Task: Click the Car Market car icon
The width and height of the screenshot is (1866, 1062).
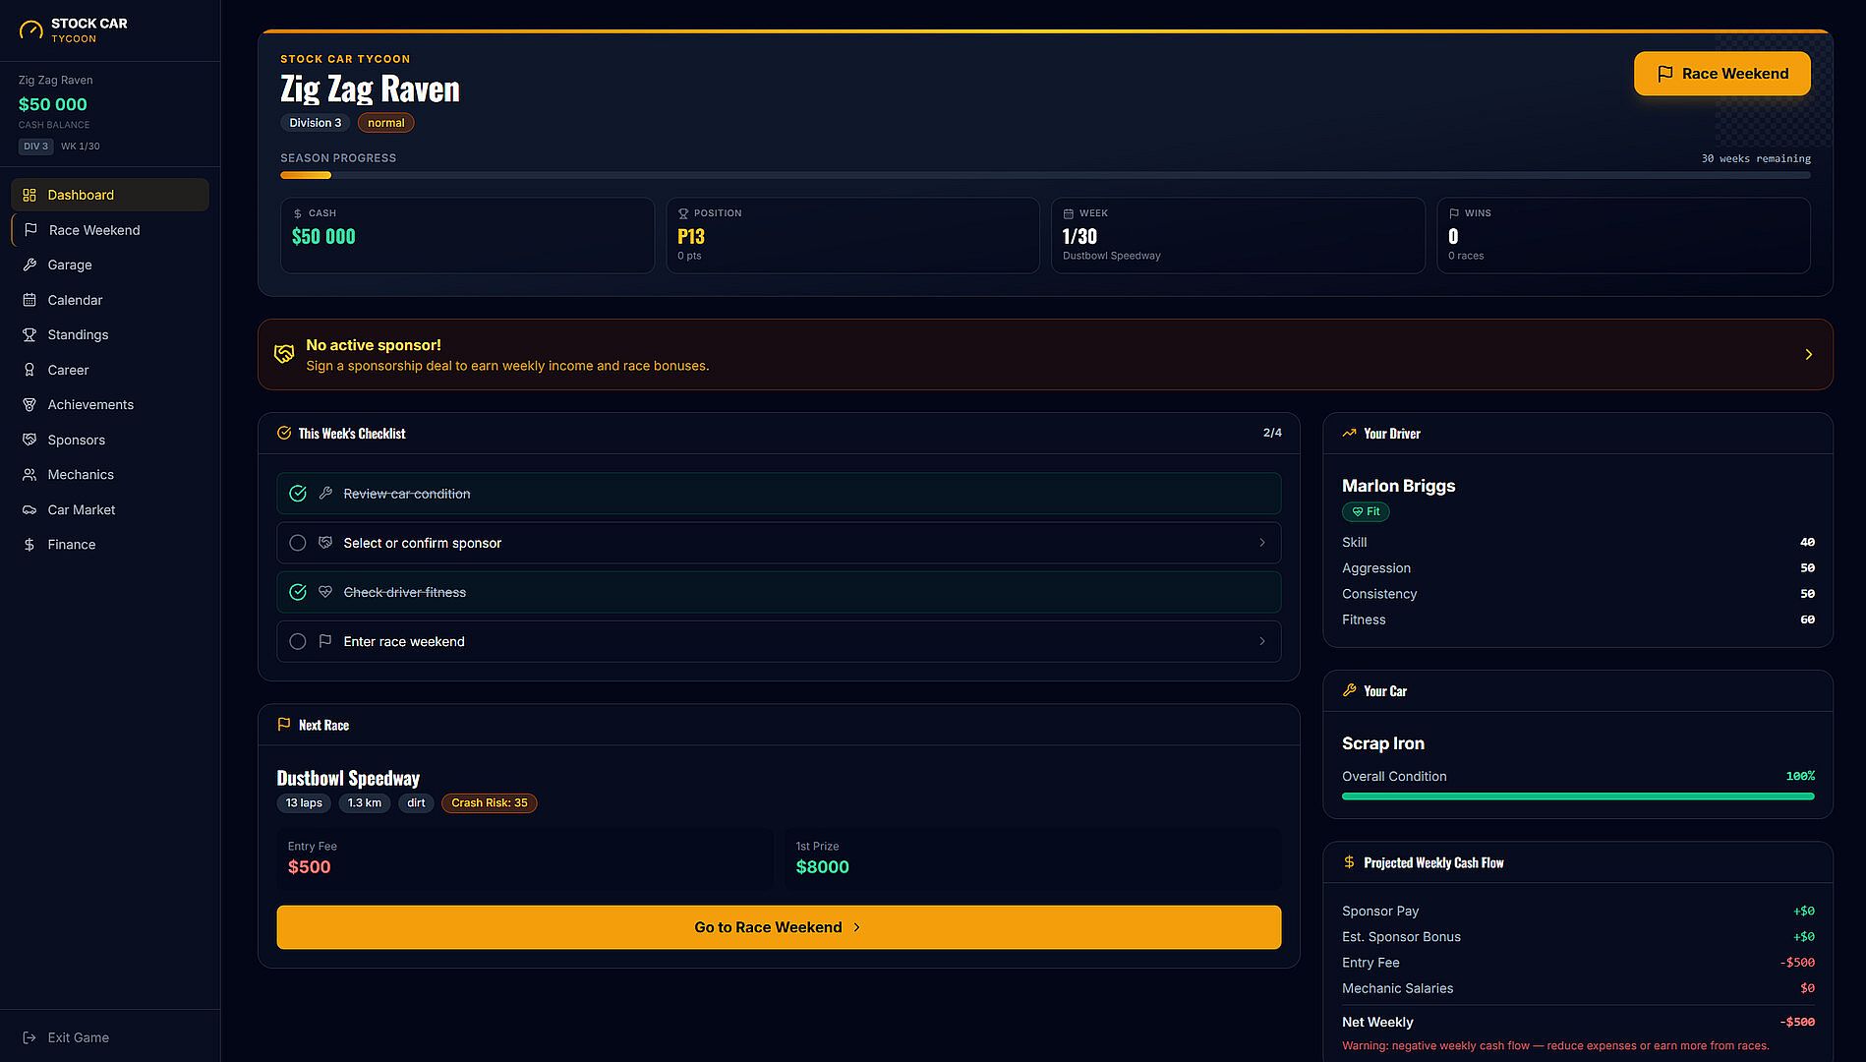Action: tap(29, 509)
